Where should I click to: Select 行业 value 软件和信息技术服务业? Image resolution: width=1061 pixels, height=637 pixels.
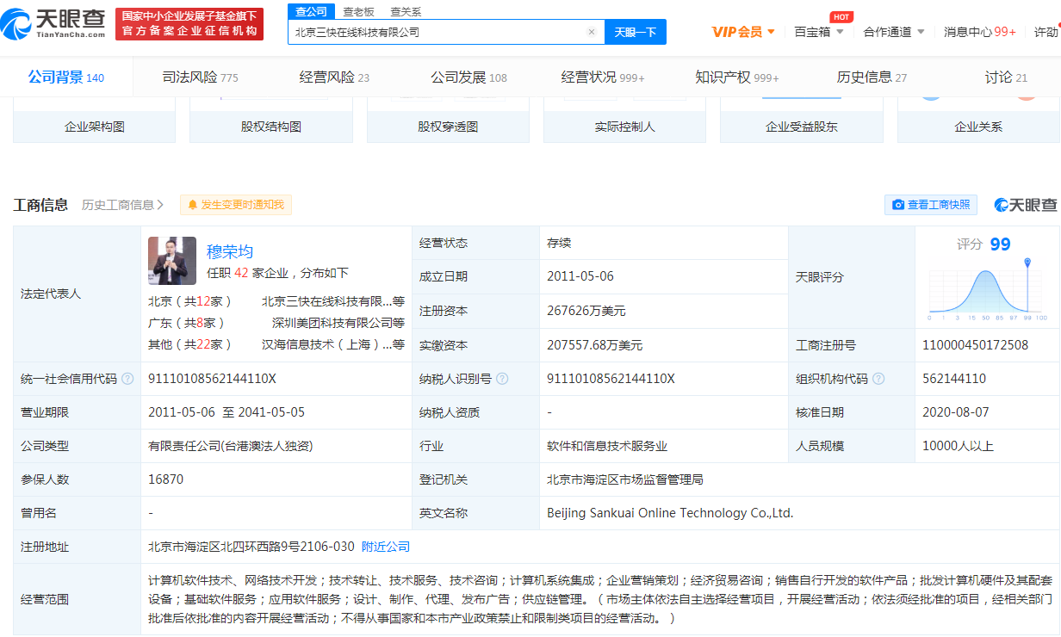pyautogui.click(x=607, y=446)
